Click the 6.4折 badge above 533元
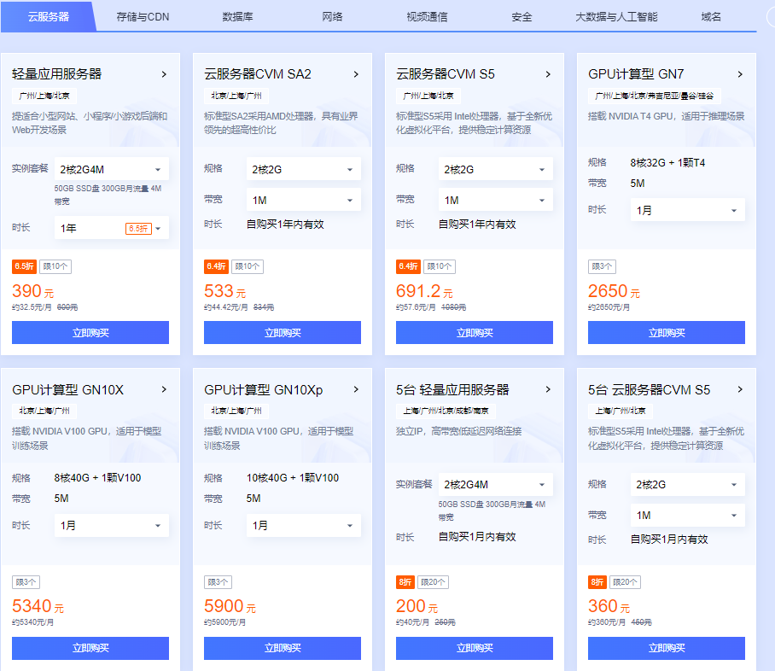The image size is (775, 671). pos(216,266)
